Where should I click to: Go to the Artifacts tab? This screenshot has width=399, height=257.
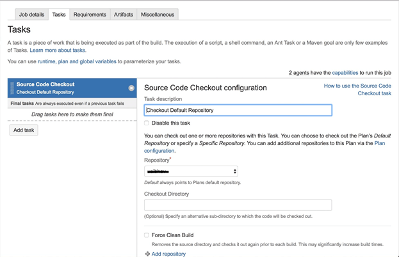(124, 14)
